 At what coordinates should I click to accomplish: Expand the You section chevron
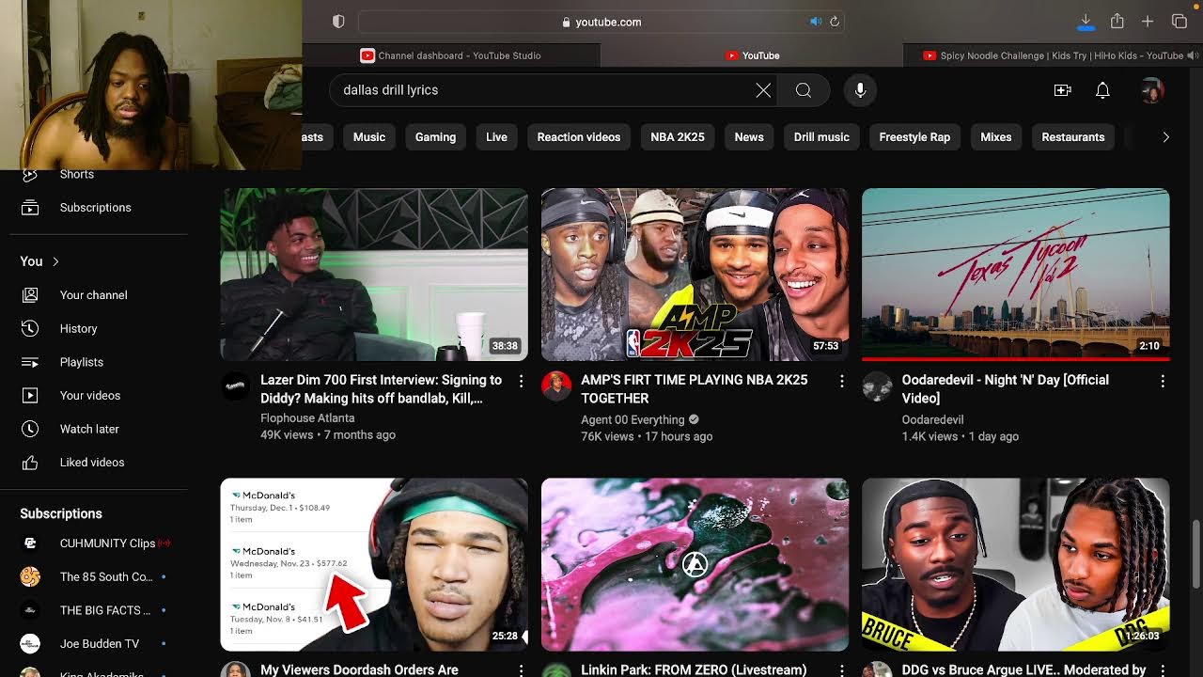(x=55, y=261)
